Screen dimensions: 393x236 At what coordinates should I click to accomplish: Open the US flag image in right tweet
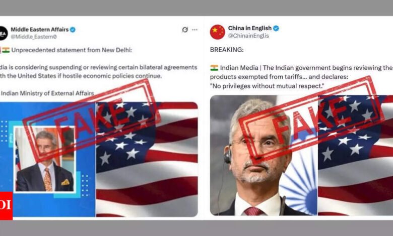click(x=355, y=155)
